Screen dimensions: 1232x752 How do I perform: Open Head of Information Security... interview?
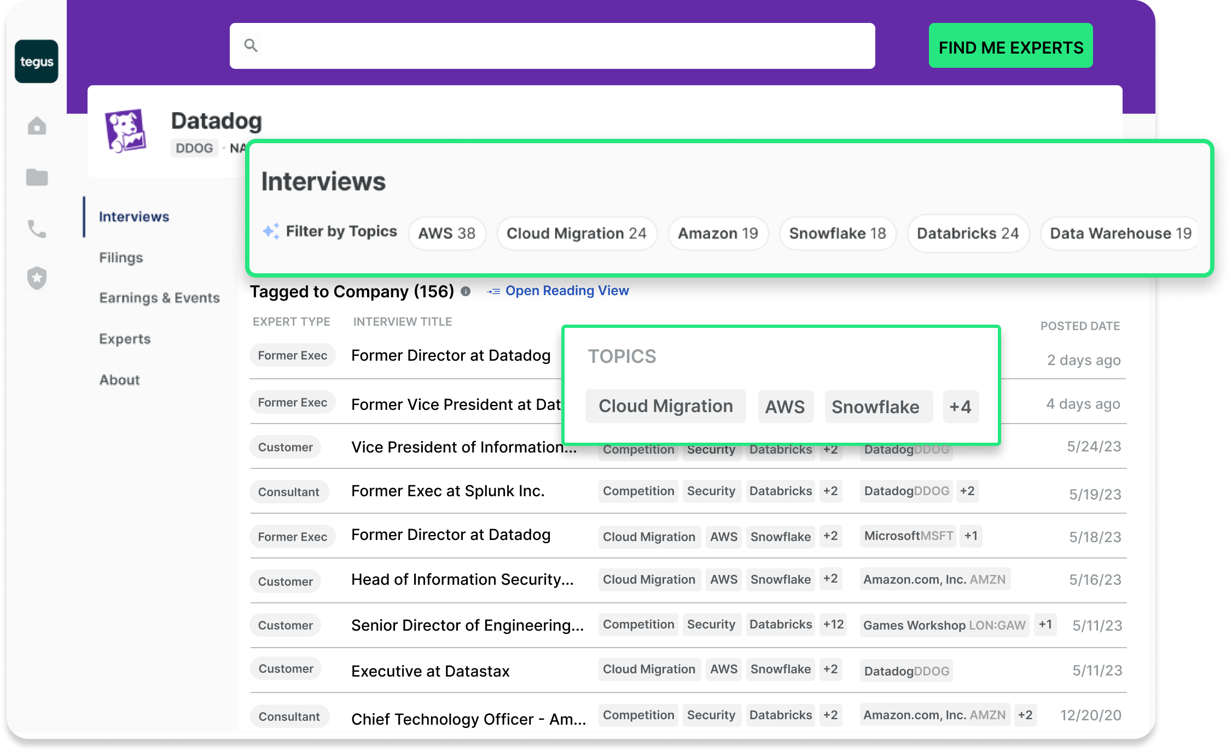coord(463,579)
